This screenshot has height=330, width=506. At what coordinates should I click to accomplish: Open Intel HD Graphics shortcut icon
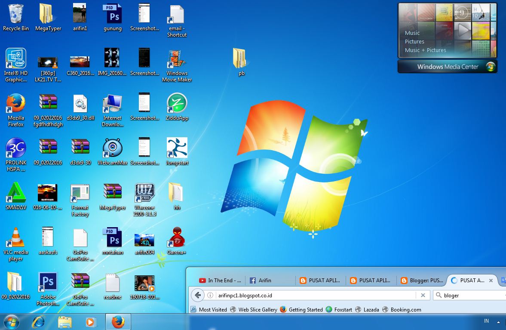(15, 58)
